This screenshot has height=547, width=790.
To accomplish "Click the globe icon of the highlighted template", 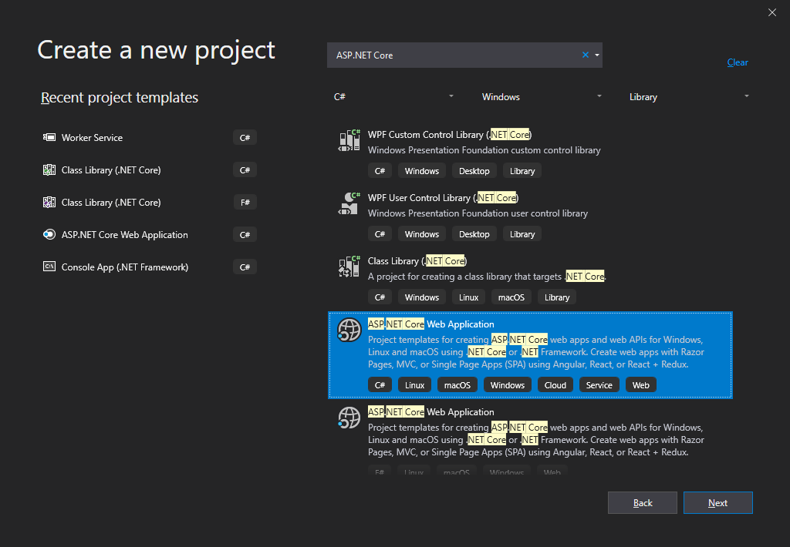I will [x=349, y=330].
